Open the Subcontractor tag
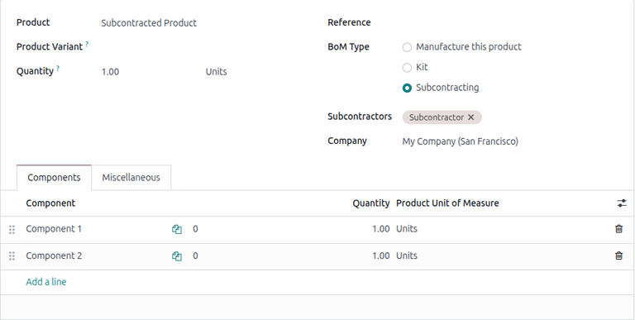 pyautogui.click(x=437, y=117)
